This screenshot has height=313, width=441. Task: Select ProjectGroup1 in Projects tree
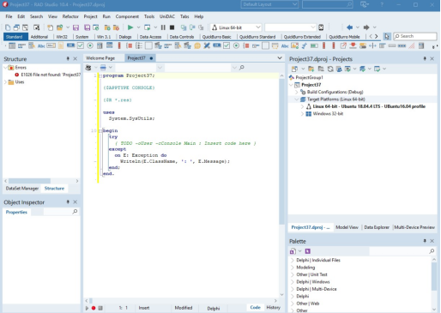click(x=309, y=77)
